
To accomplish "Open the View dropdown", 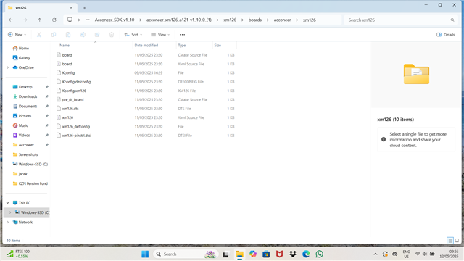I will pos(160,35).
